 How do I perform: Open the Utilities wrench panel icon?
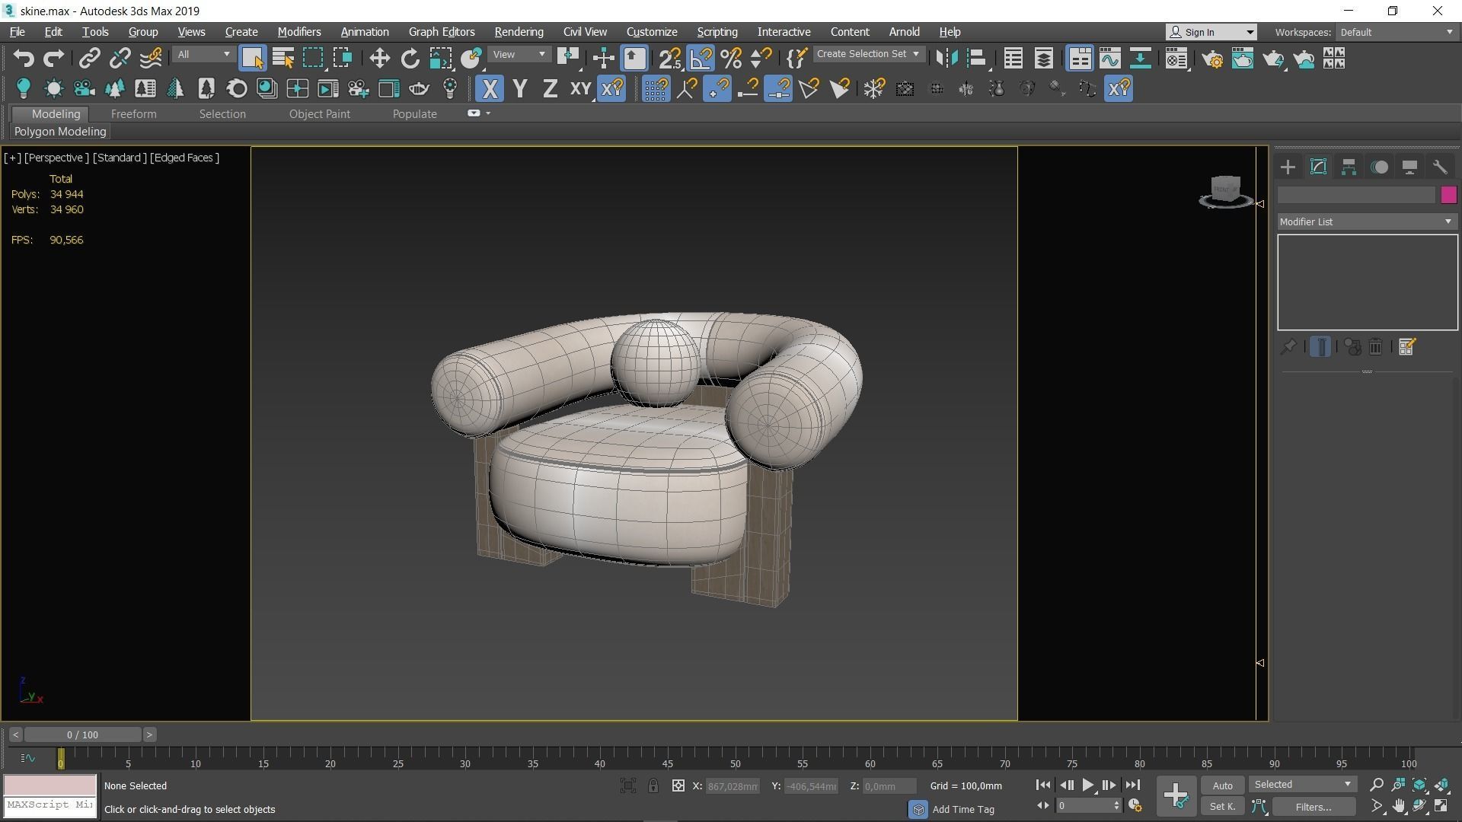1440,167
